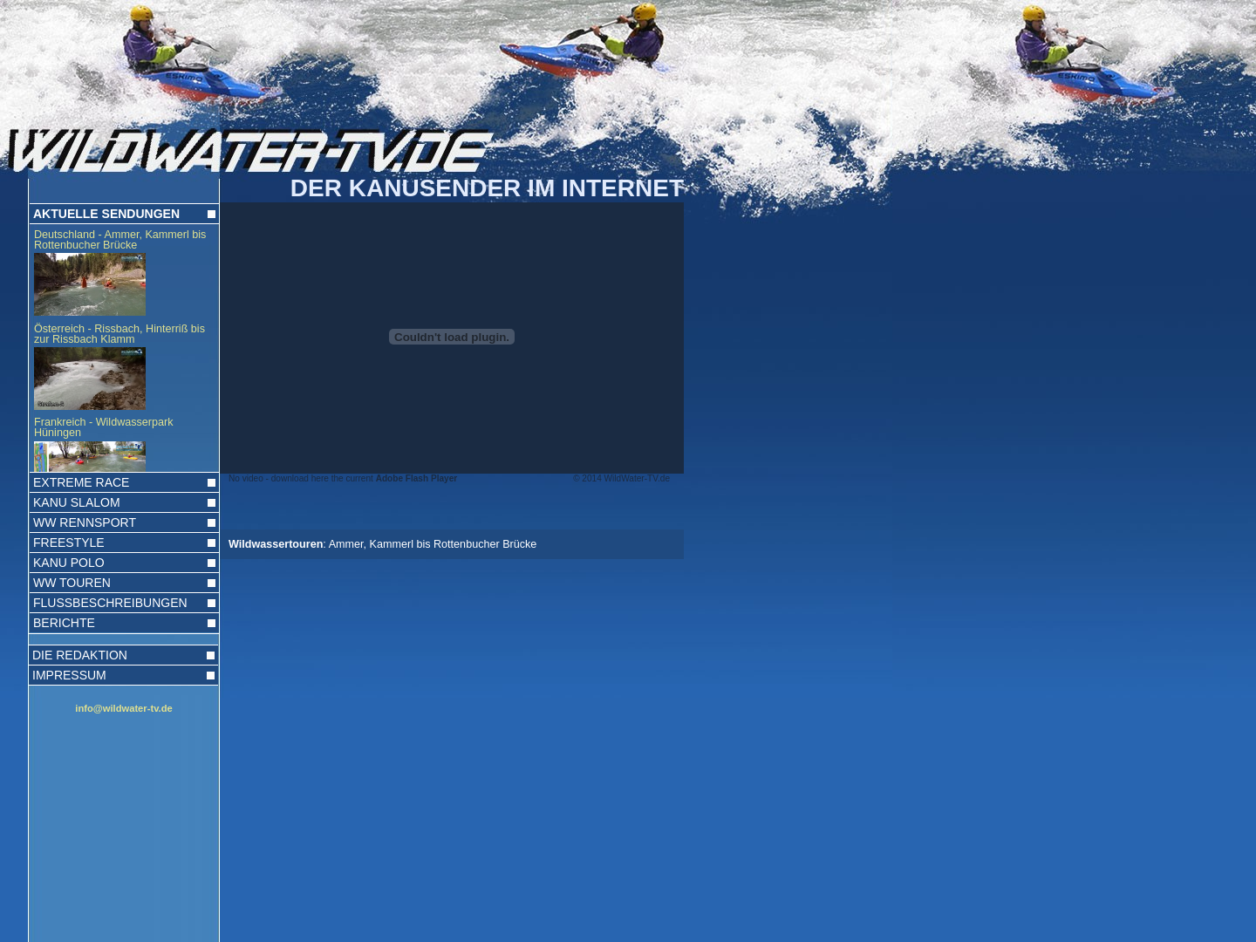Click the square marker beside IMPRESSUM
1256x942 pixels.
click(x=210, y=676)
